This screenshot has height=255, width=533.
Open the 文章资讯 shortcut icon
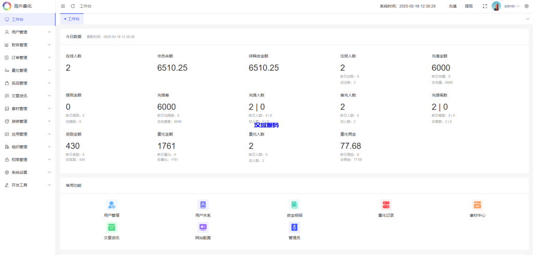pos(111,227)
